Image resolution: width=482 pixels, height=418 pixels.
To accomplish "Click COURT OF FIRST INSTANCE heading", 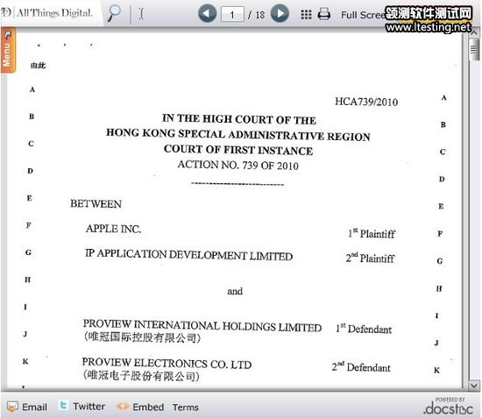I will (238, 150).
